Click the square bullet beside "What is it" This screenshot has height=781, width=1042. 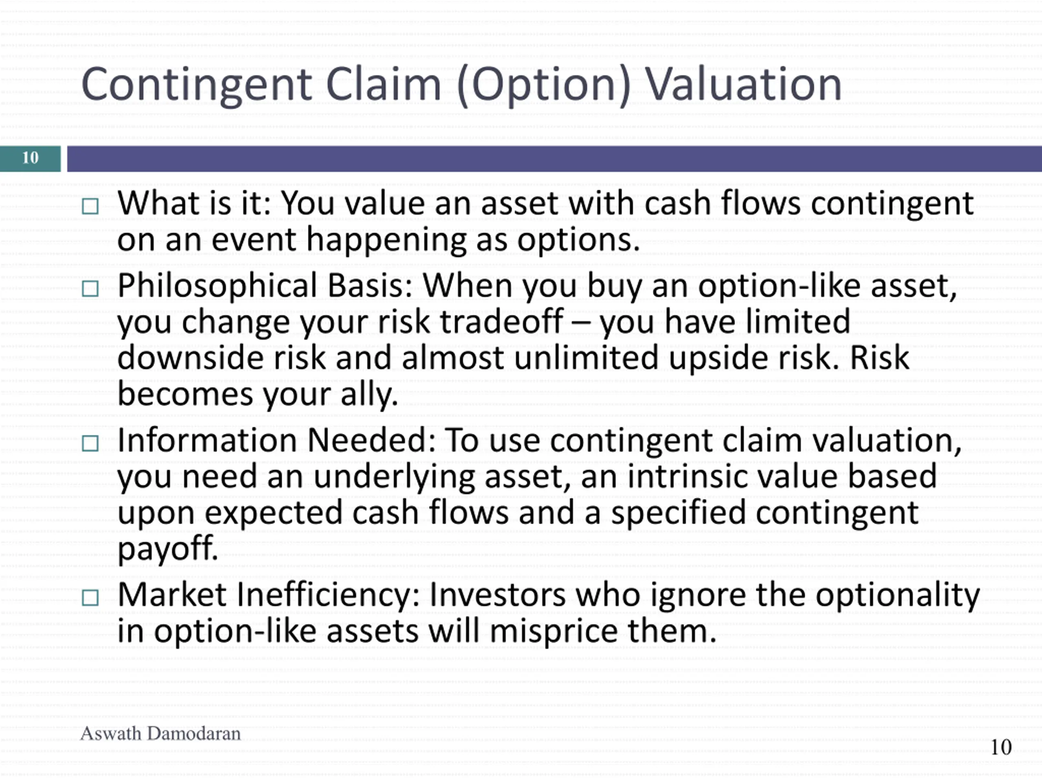[90, 206]
